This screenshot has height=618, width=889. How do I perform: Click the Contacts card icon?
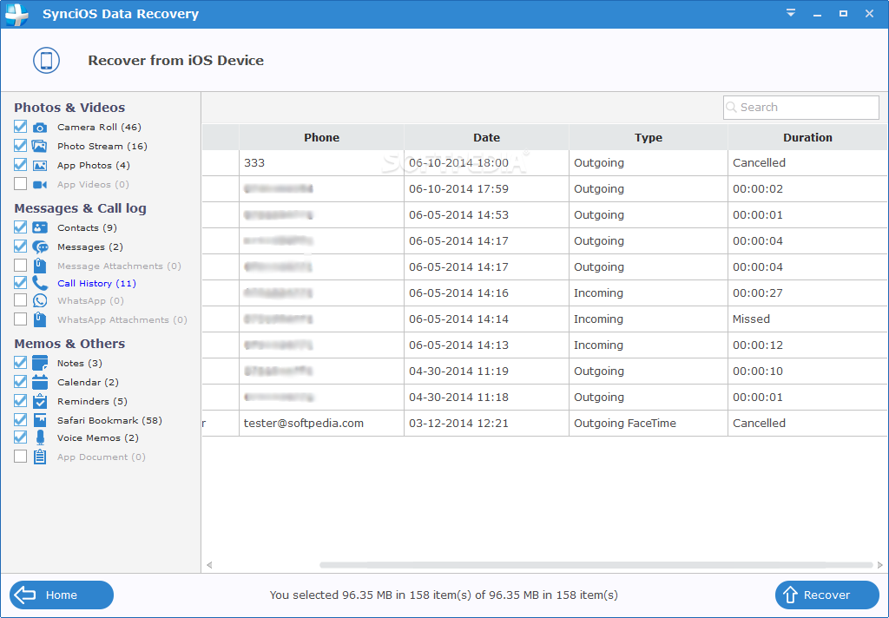coord(40,228)
